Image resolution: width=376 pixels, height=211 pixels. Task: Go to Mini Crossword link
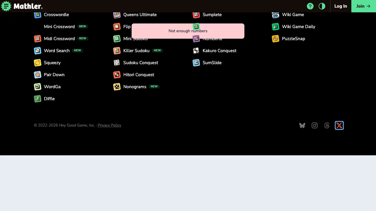point(59,27)
